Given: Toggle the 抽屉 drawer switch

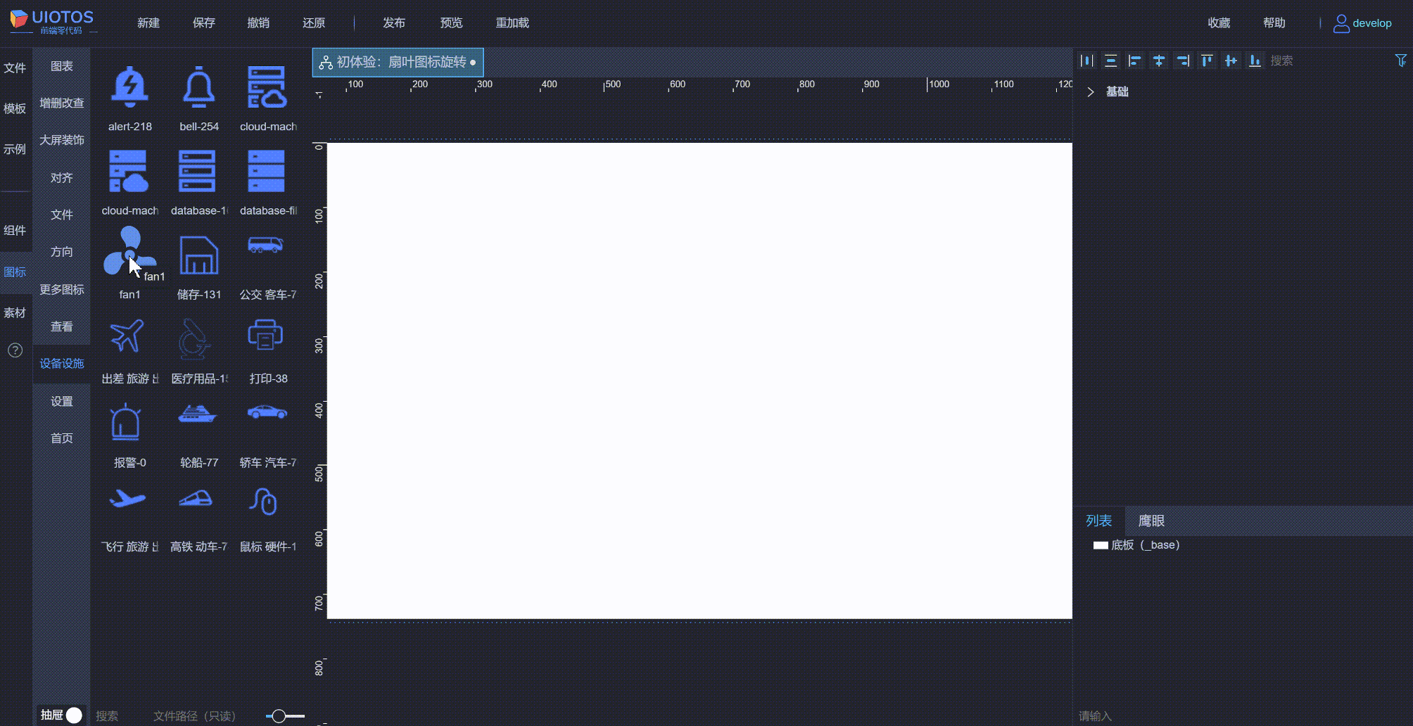Looking at the screenshot, I should (73, 714).
